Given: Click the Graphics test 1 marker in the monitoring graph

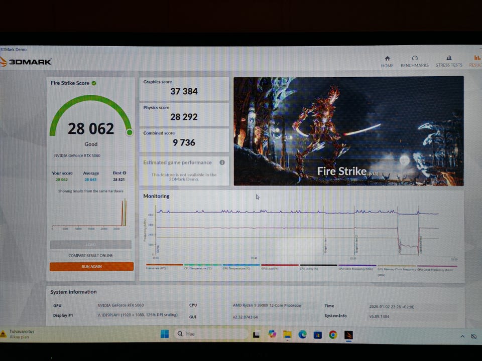Looking at the screenshot, I should click(325, 245).
